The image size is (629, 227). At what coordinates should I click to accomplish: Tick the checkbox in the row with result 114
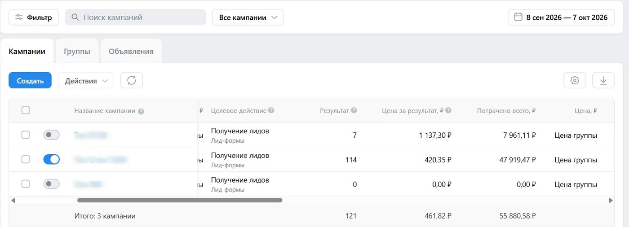(26, 159)
